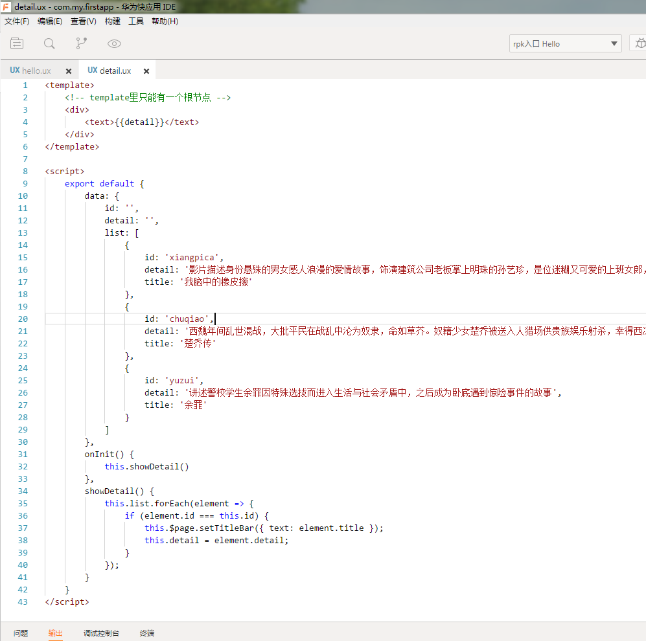Click the '</script>' closing tag

click(67, 602)
